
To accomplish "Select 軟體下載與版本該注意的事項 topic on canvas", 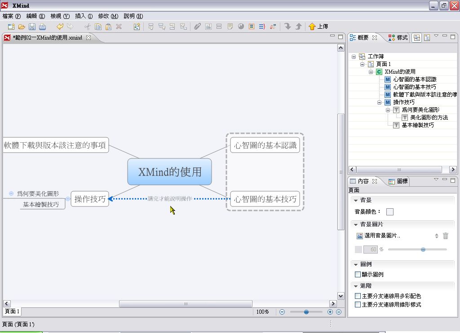I will click(55, 145).
